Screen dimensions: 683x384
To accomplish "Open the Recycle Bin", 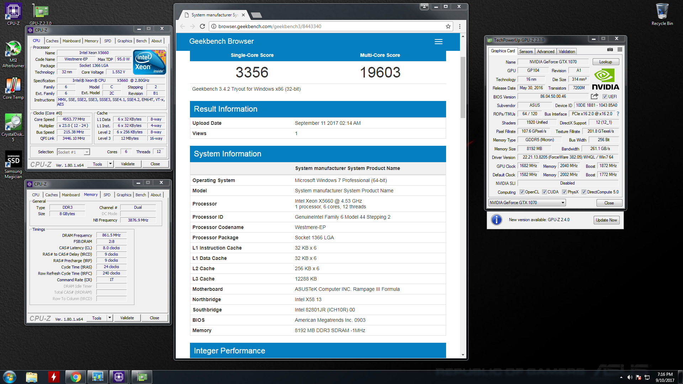I will click(x=662, y=14).
